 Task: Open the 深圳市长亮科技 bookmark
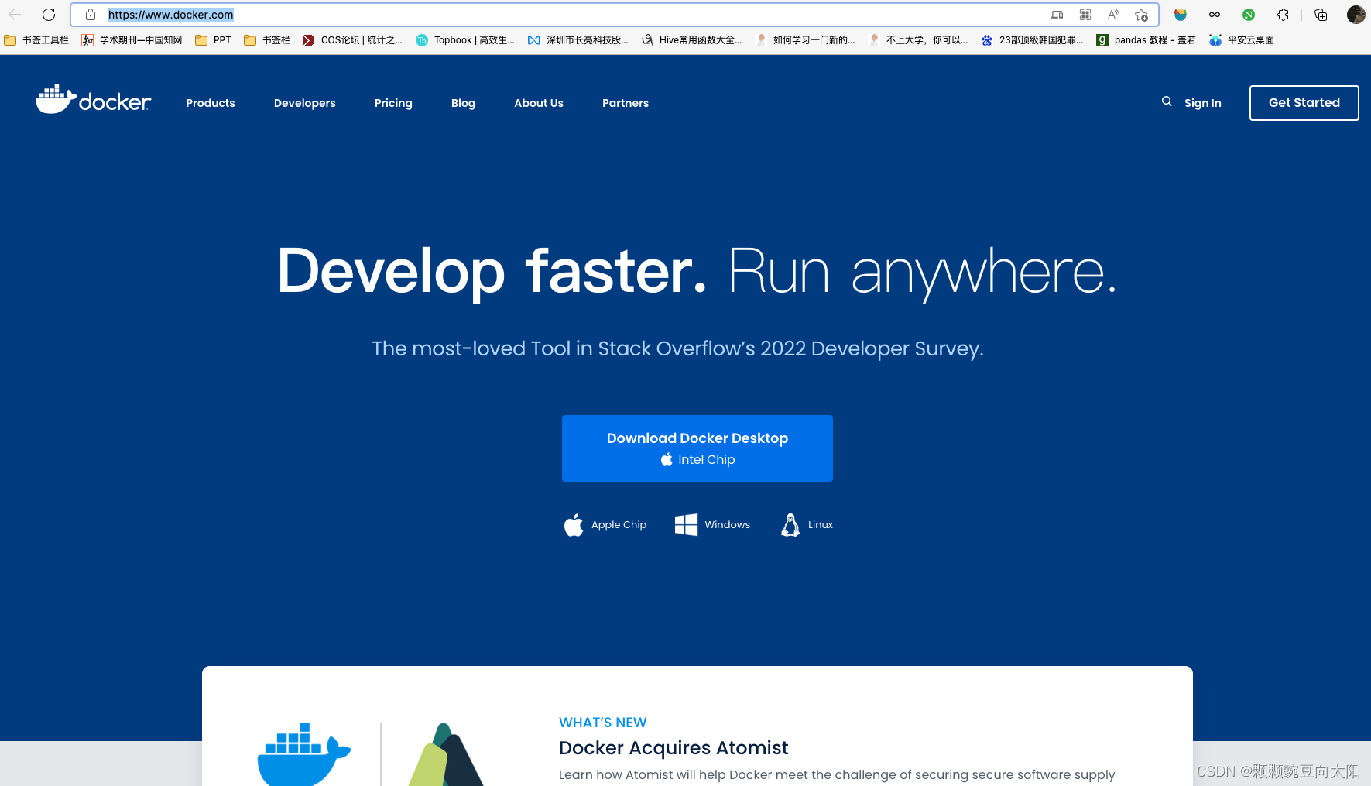pos(578,40)
